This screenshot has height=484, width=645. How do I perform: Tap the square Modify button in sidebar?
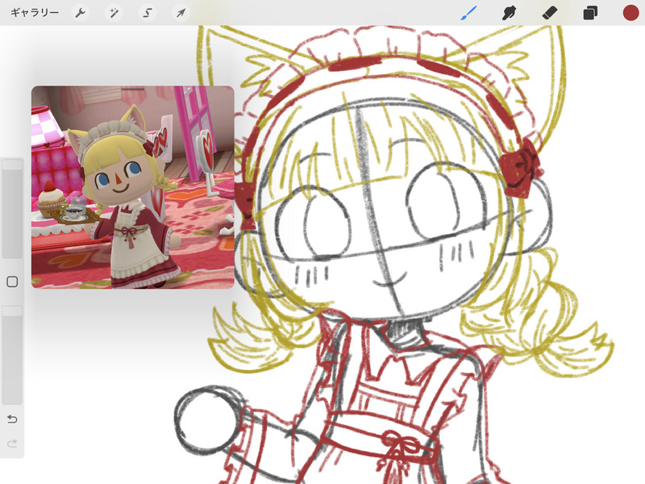(12, 282)
